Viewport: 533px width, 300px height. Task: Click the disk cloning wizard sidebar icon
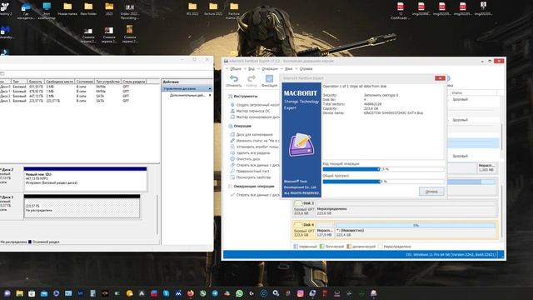232,117
